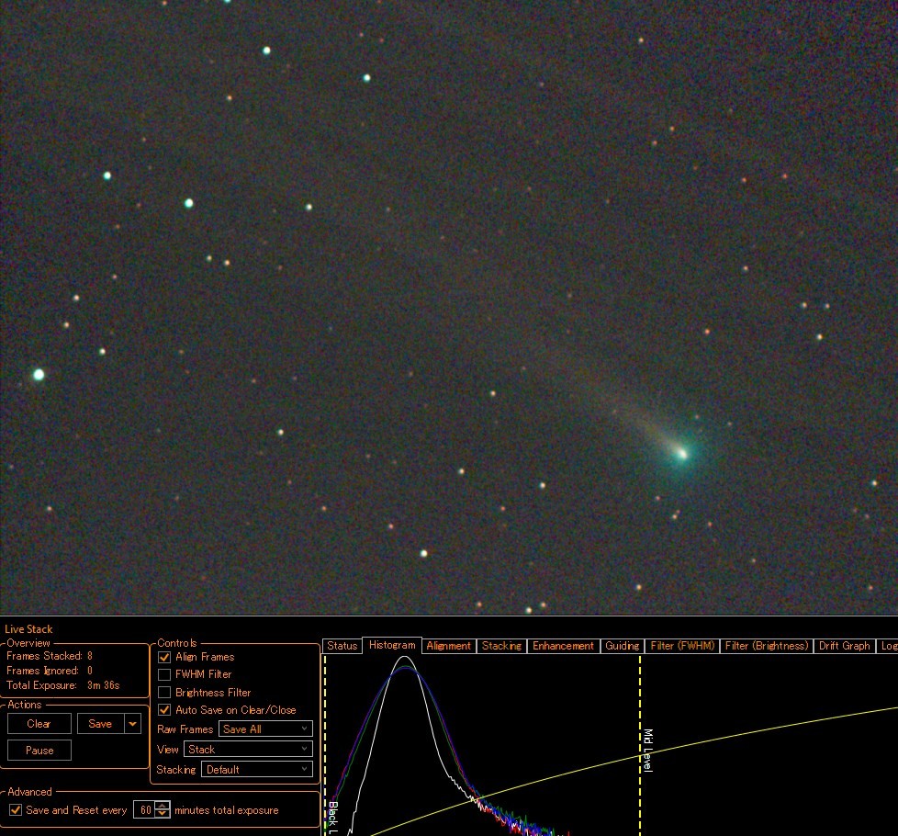
Task: Click the Mid Level histogram marker line
Action: coord(640,745)
